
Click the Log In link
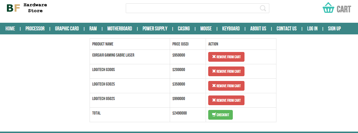point(312,29)
